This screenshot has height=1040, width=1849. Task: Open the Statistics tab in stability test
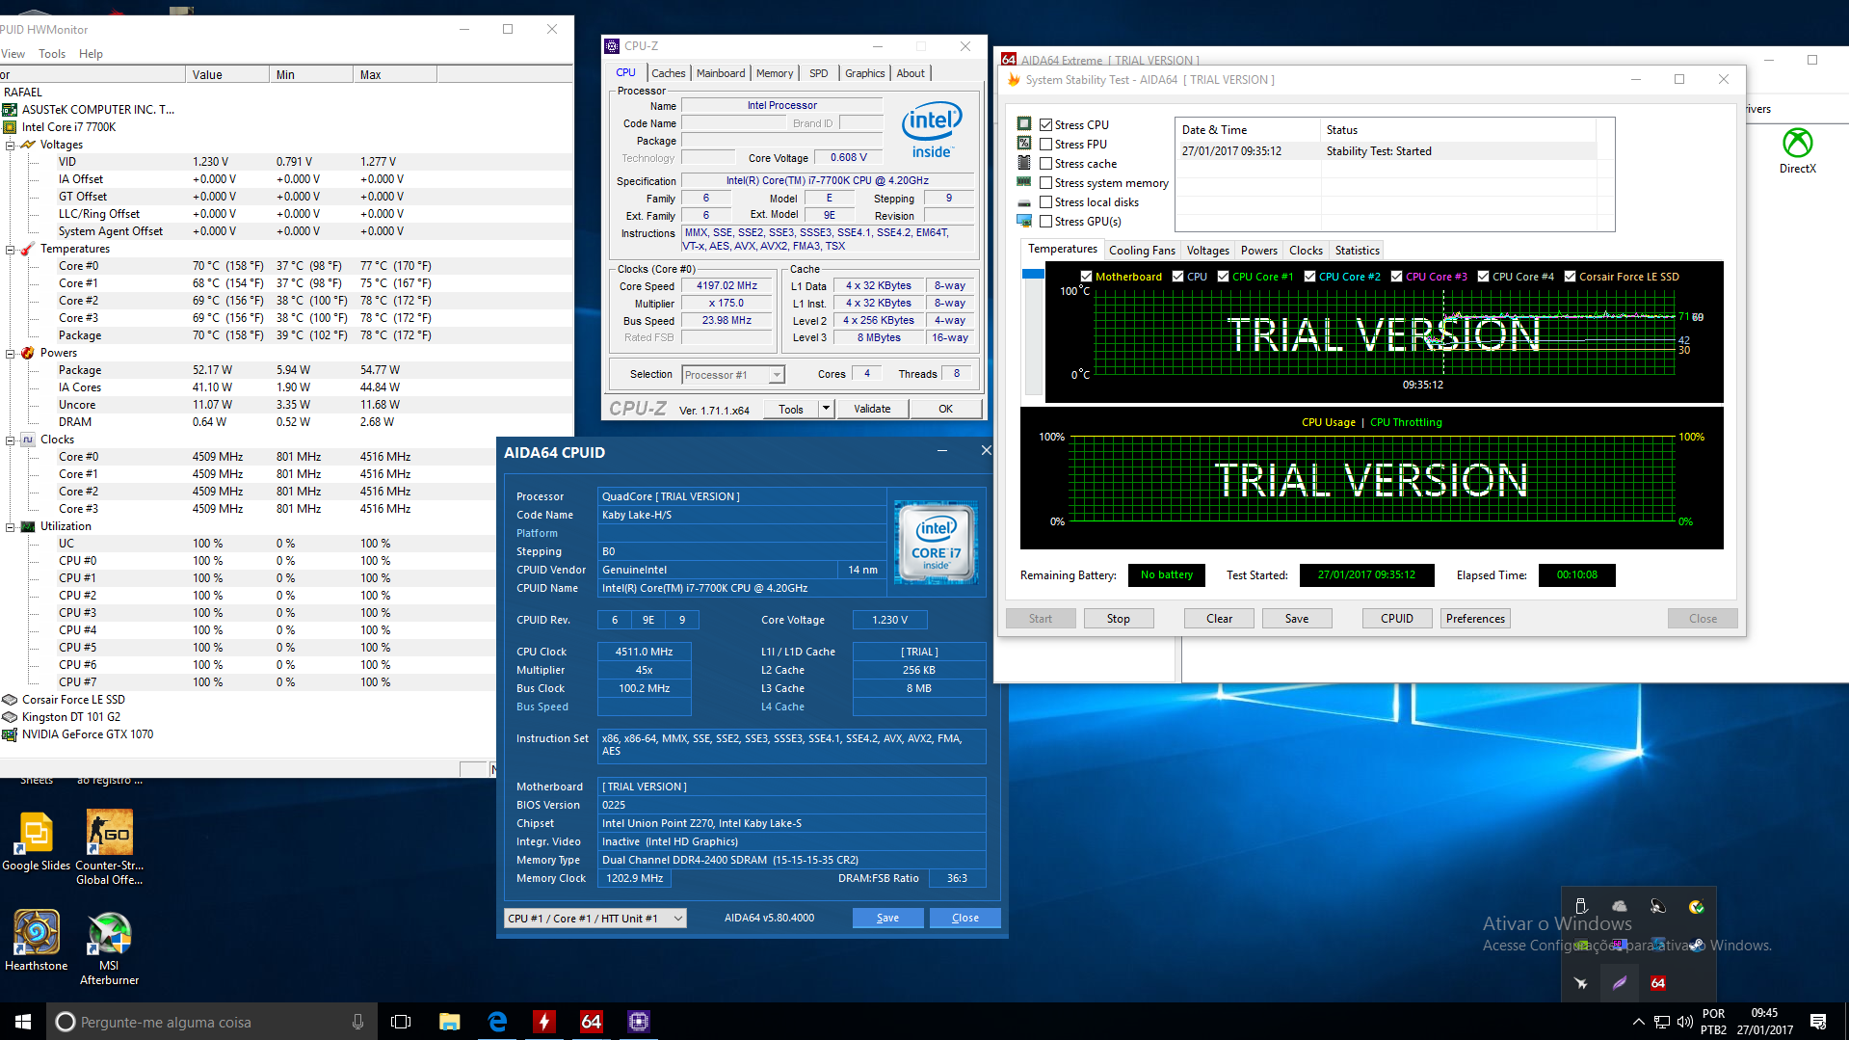(x=1357, y=251)
